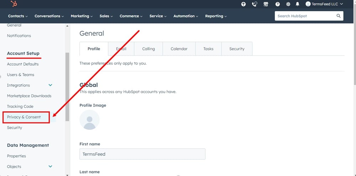The image size is (356, 176).
Task: Click the First name input field
Action: point(142,154)
